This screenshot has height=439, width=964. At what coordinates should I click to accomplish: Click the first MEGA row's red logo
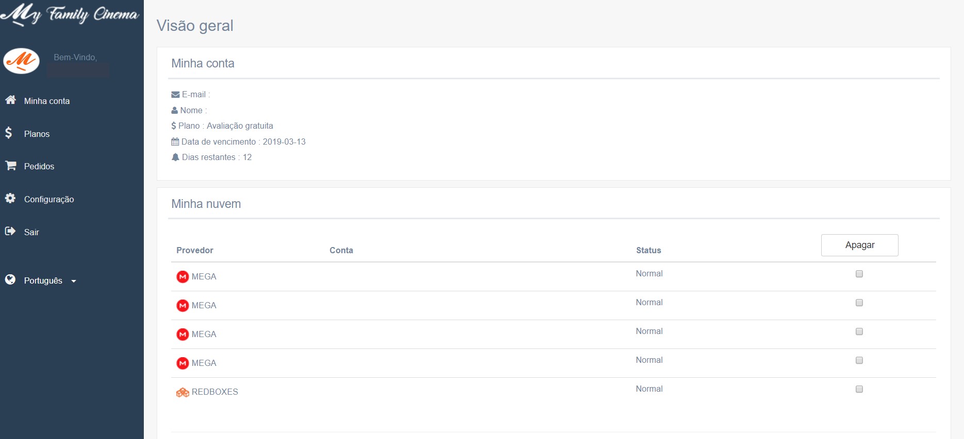tap(182, 277)
